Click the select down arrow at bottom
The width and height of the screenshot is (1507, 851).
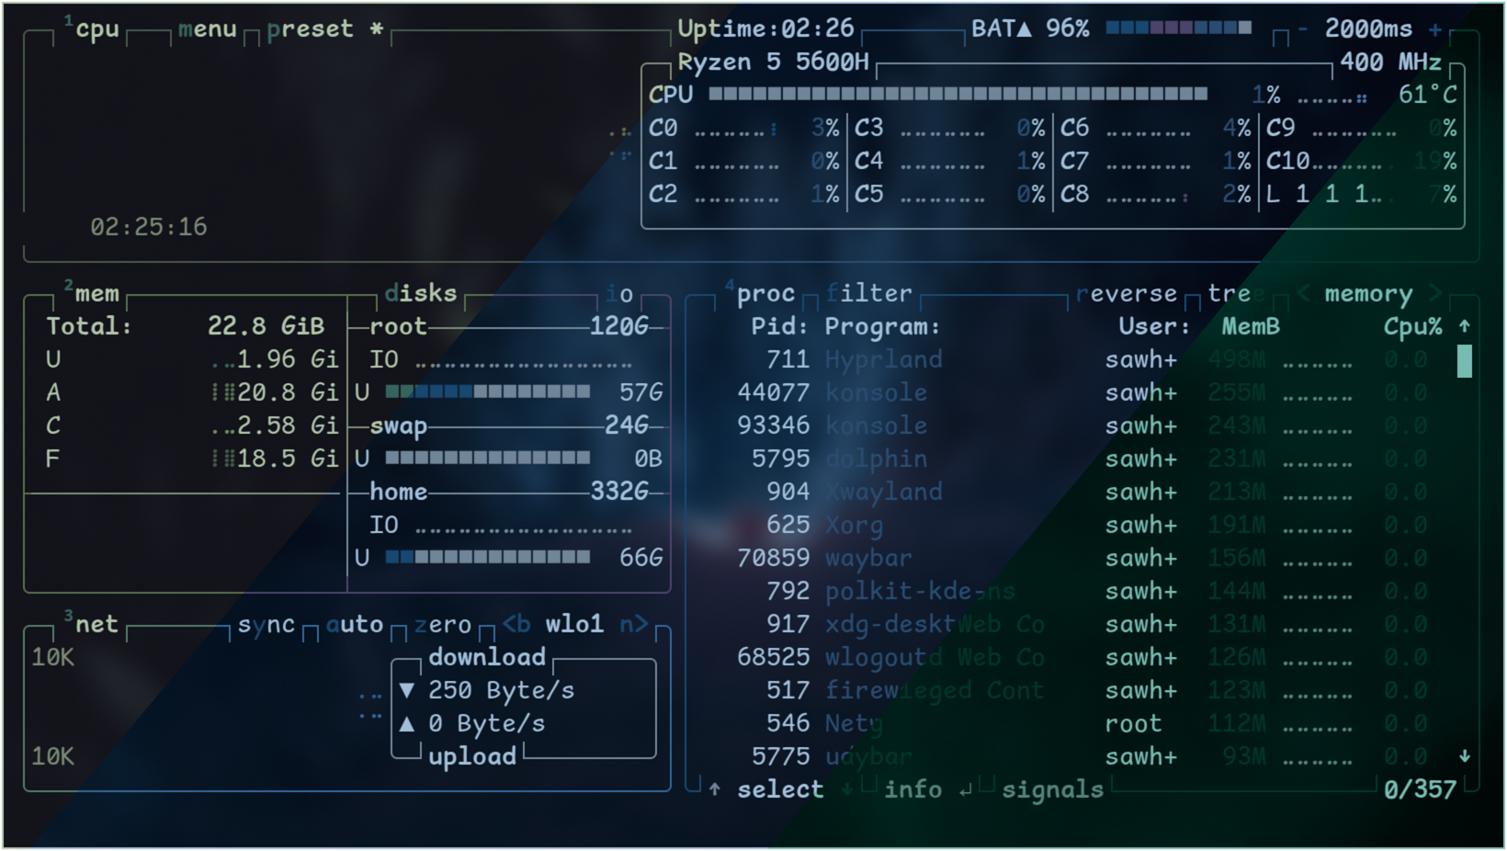[x=846, y=789]
